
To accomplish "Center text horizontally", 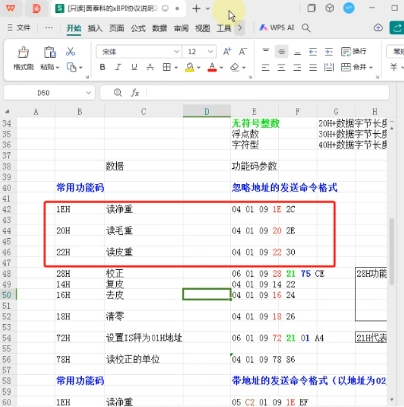I will tap(281, 68).
